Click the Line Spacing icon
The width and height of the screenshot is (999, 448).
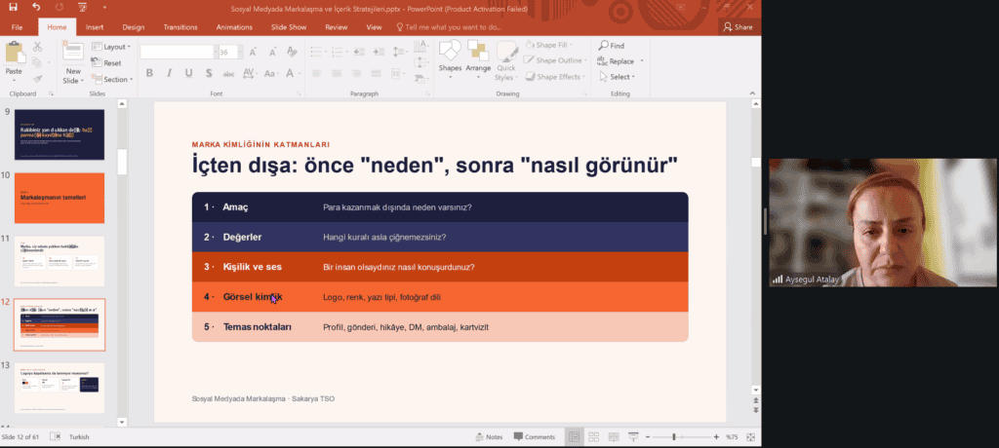click(x=399, y=52)
